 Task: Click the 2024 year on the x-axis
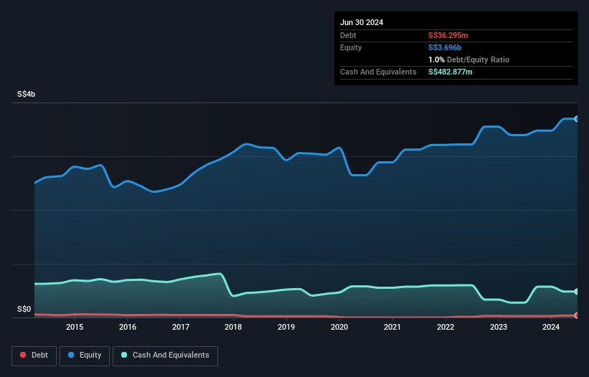pyautogui.click(x=551, y=328)
